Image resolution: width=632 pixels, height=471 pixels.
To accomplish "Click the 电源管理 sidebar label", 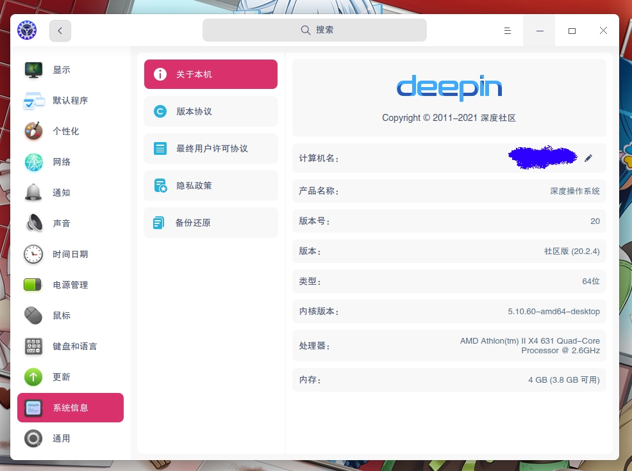I will tap(71, 285).
